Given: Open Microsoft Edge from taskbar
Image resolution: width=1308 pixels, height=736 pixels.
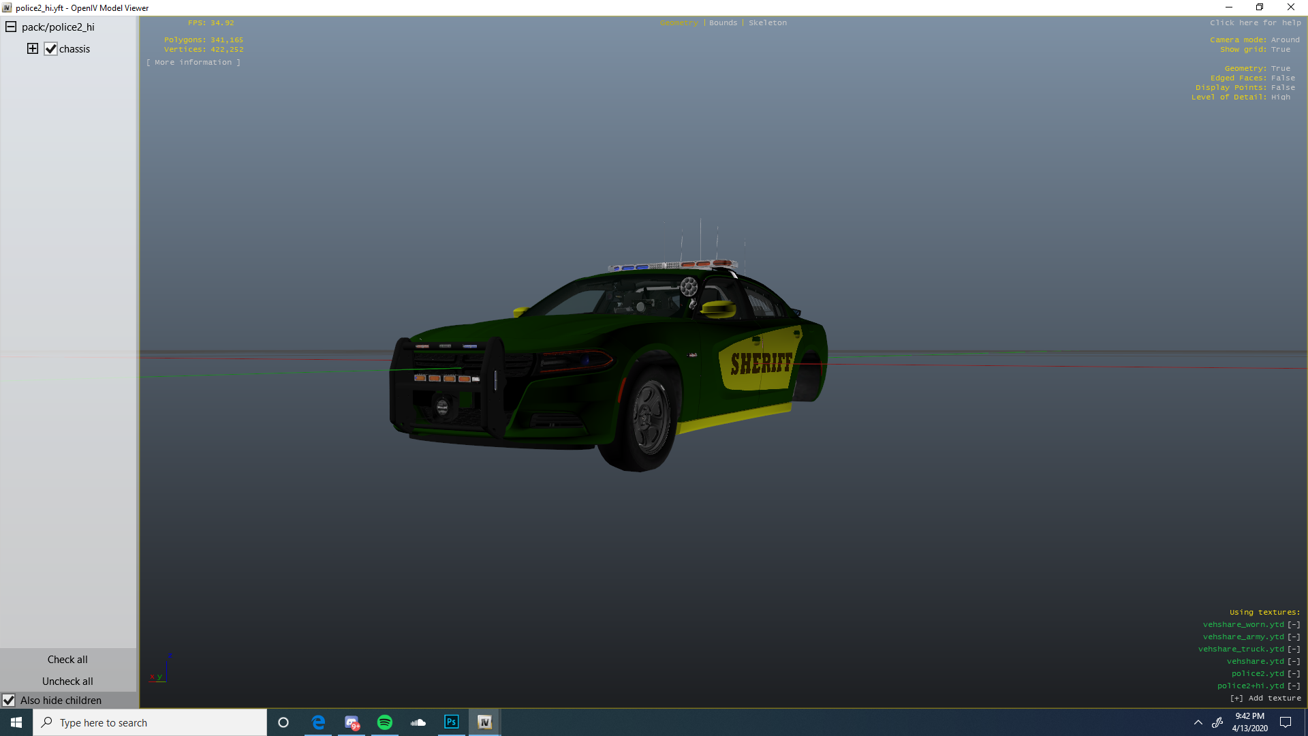Looking at the screenshot, I should [x=318, y=722].
